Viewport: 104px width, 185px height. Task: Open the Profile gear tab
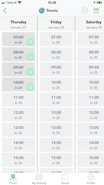point(91,179)
